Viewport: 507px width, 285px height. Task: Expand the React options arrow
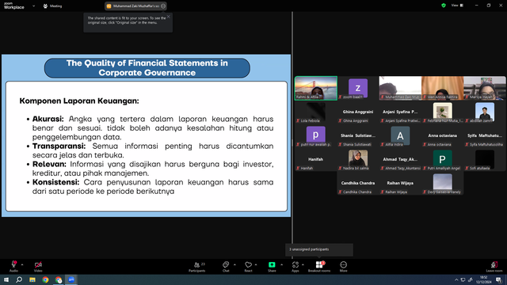click(x=256, y=264)
